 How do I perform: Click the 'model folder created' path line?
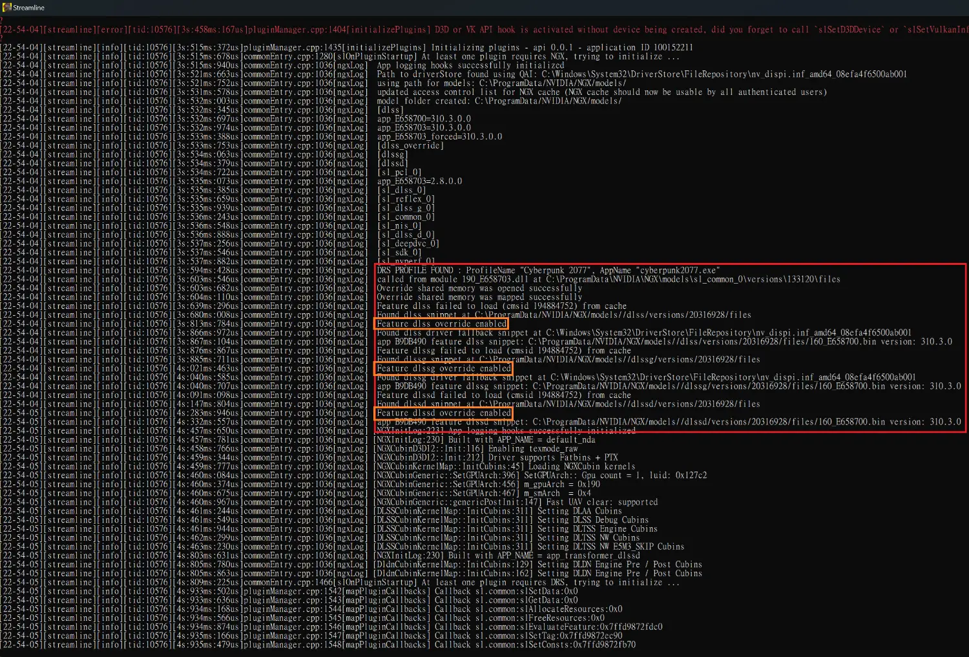[x=499, y=101]
